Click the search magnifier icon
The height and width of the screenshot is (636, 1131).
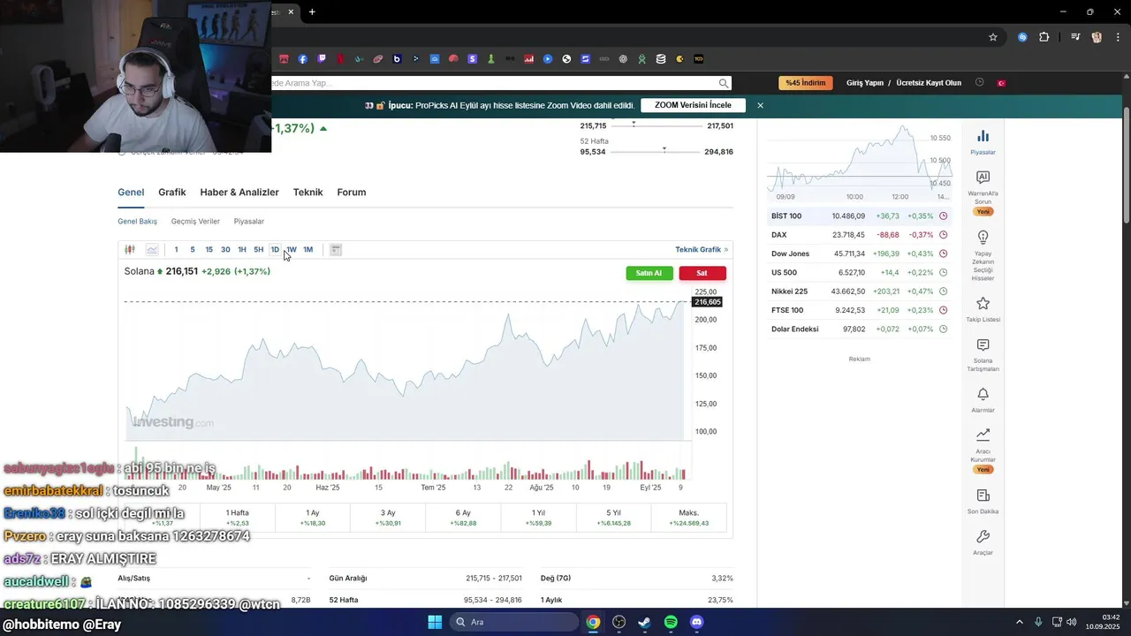tap(724, 83)
